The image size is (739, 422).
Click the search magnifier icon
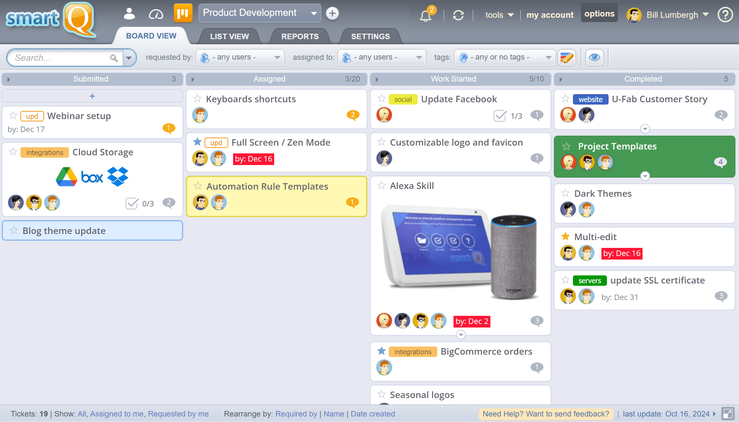coord(114,58)
